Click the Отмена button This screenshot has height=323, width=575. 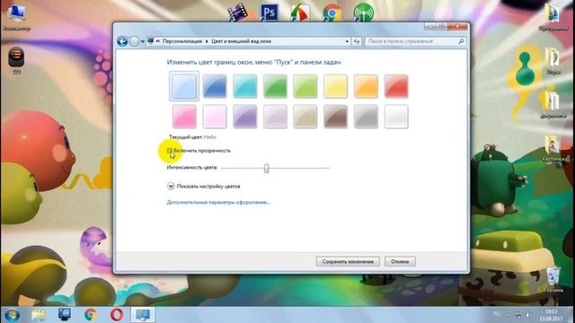tap(400, 261)
